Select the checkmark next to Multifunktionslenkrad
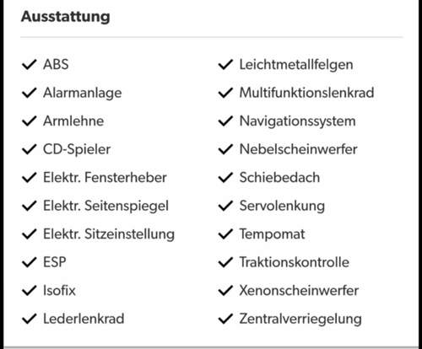 coord(225,93)
